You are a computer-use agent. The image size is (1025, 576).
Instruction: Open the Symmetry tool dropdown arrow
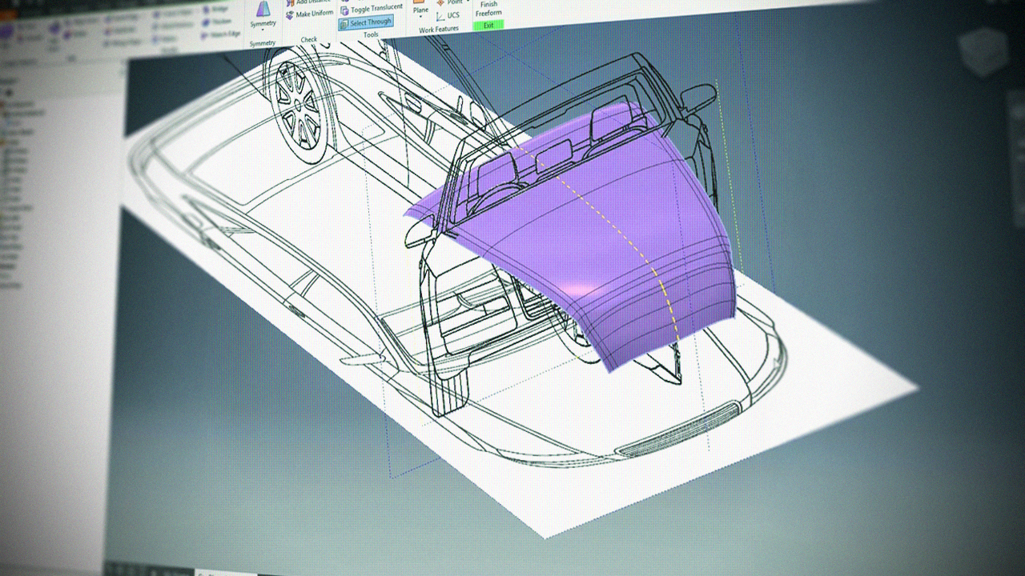pos(263,30)
